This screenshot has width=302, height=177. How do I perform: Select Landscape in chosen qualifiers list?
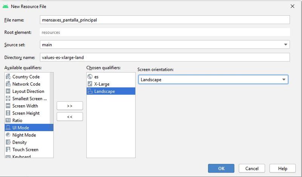(111, 91)
